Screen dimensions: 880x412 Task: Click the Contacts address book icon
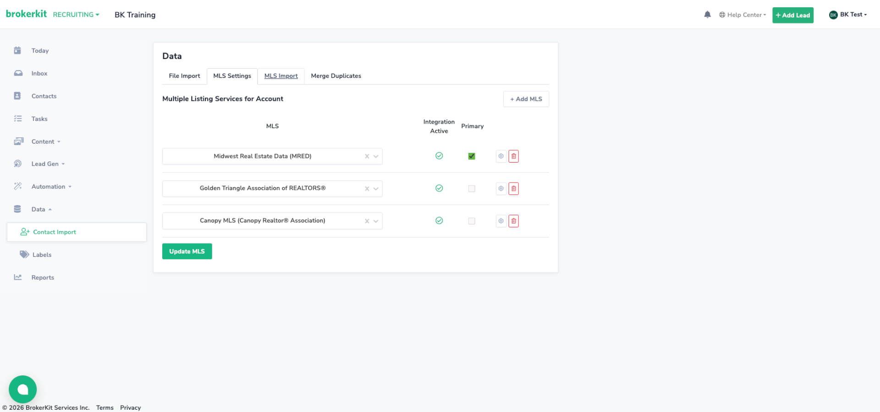[17, 96]
